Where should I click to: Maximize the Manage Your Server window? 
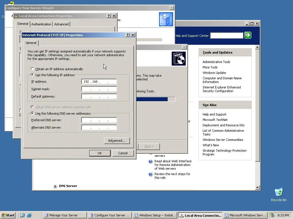tap(252, 24)
